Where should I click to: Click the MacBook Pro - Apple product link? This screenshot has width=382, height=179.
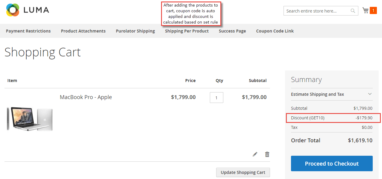point(86,97)
